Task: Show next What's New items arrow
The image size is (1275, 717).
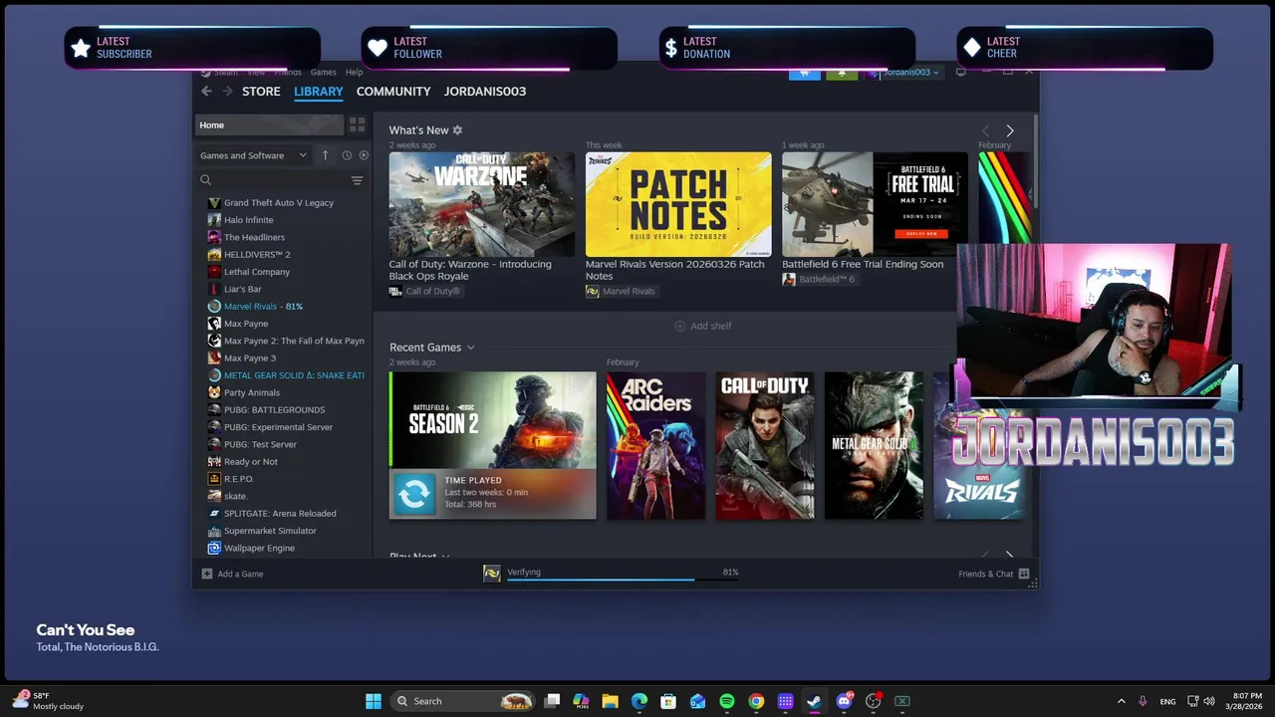Action: click(1009, 130)
